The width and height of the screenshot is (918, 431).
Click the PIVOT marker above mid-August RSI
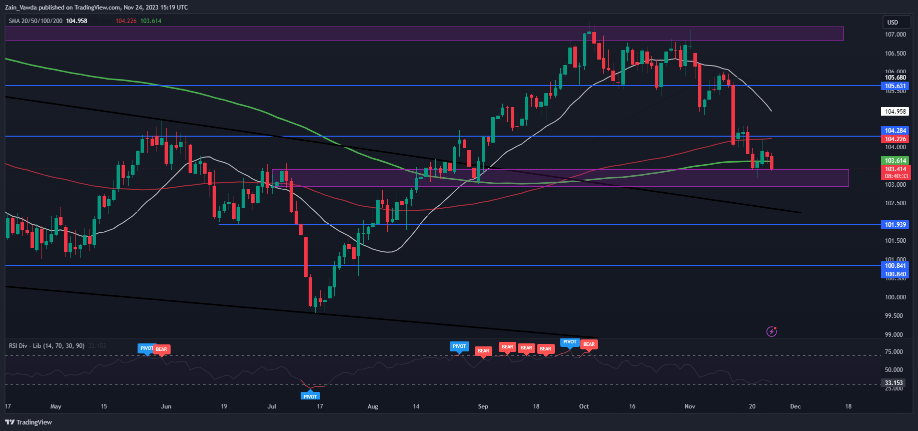click(x=459, y=346)
